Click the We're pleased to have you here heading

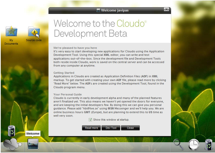[75, 48]
